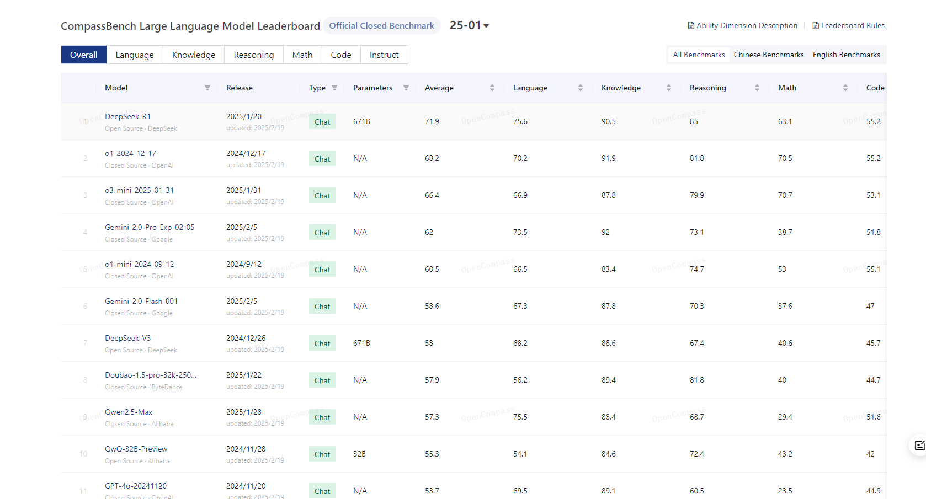Sort by Reasoning column arrows
This screenshot has height=499, width=926.
(x=757, y=88)
